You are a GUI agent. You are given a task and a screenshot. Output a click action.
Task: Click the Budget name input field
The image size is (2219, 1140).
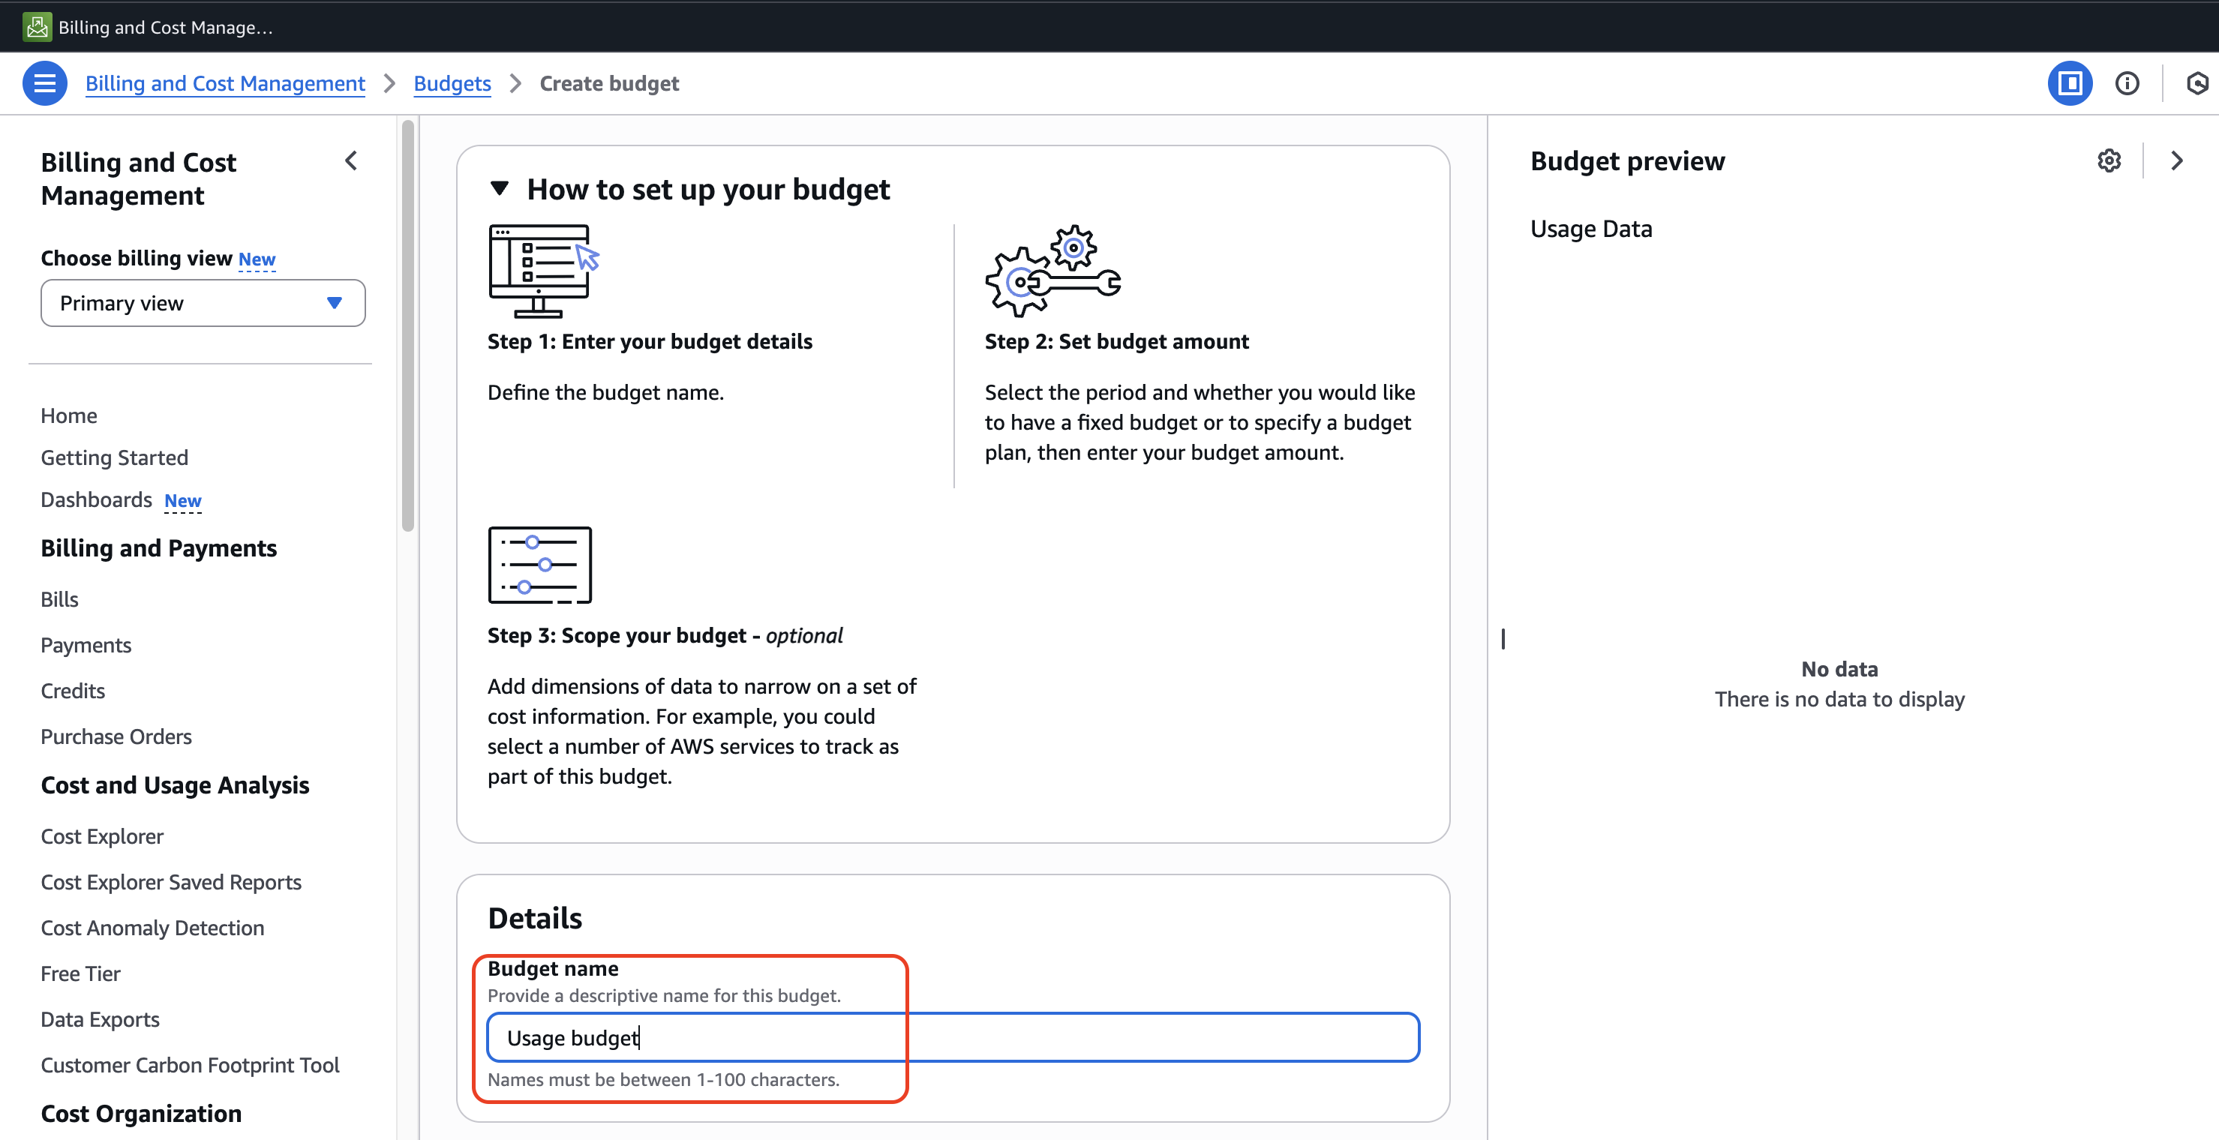tap(953, 1037)
